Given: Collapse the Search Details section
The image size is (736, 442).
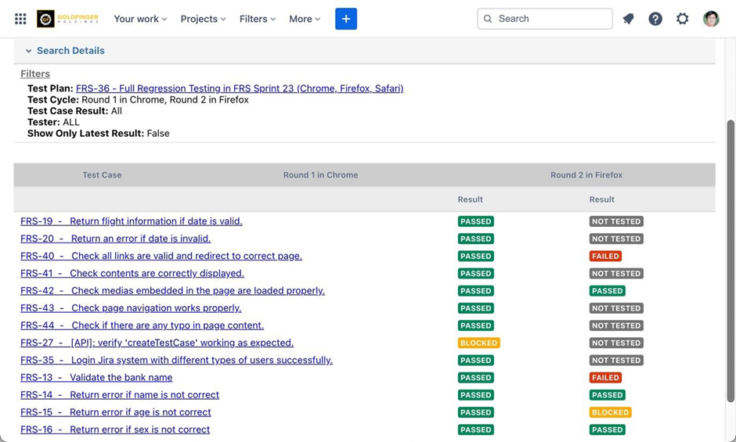Looking at the screenshot, I should 29,51.
